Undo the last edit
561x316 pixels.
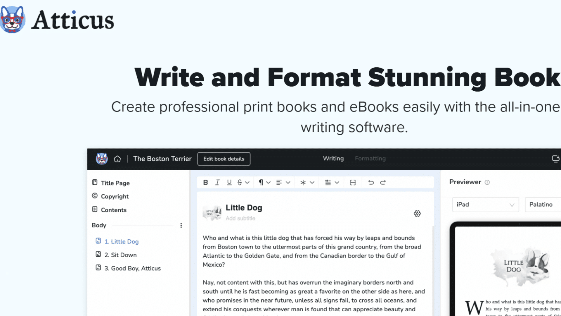pos(371,183)
